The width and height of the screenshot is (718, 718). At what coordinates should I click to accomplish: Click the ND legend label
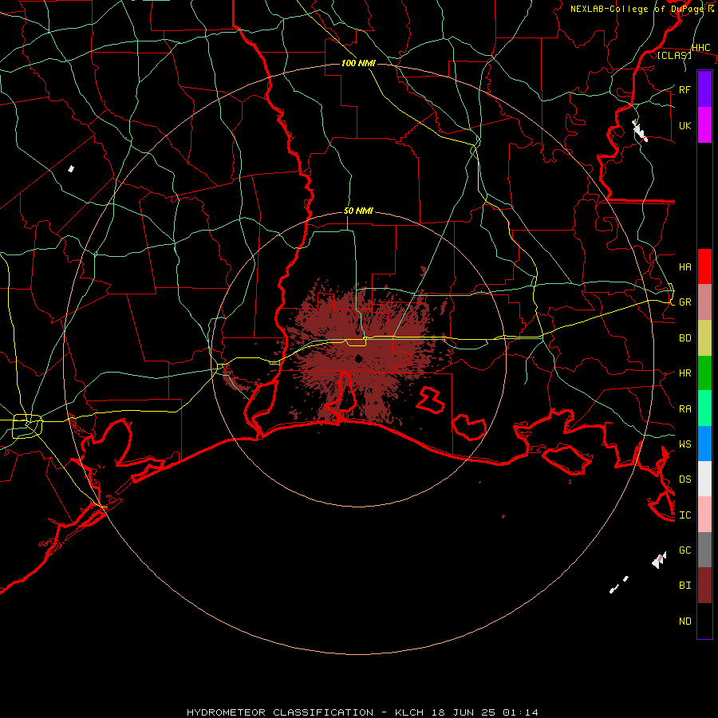(684, 621)
